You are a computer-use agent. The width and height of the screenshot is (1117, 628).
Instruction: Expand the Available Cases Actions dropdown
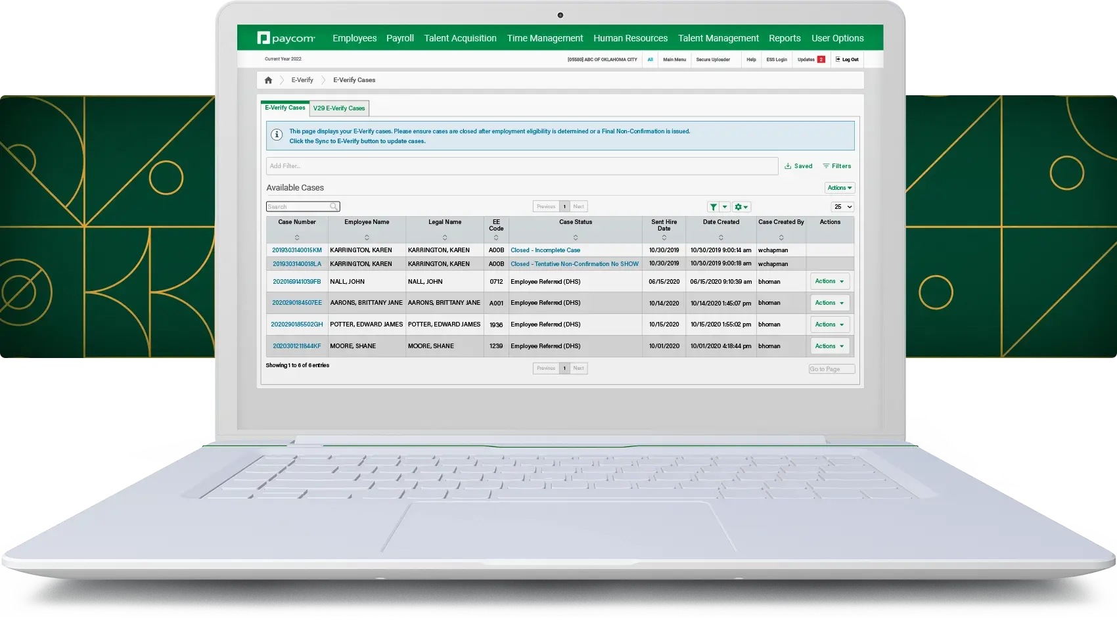pos(840,188)
